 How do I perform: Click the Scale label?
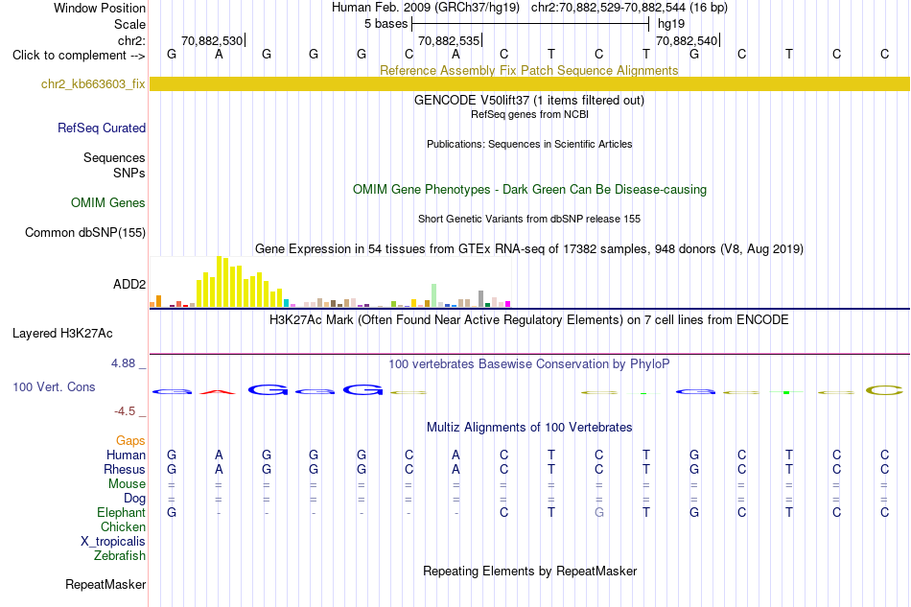[130, 24]
